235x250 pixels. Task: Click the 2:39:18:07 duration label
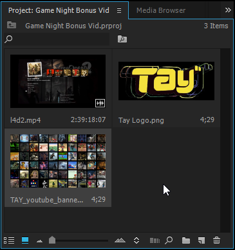coord(88,120)
